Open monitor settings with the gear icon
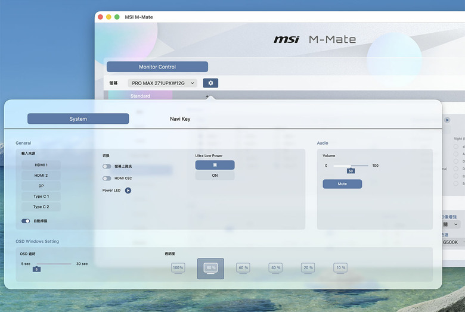The width and height of the screenshot is (465, 312). (210, 83)
